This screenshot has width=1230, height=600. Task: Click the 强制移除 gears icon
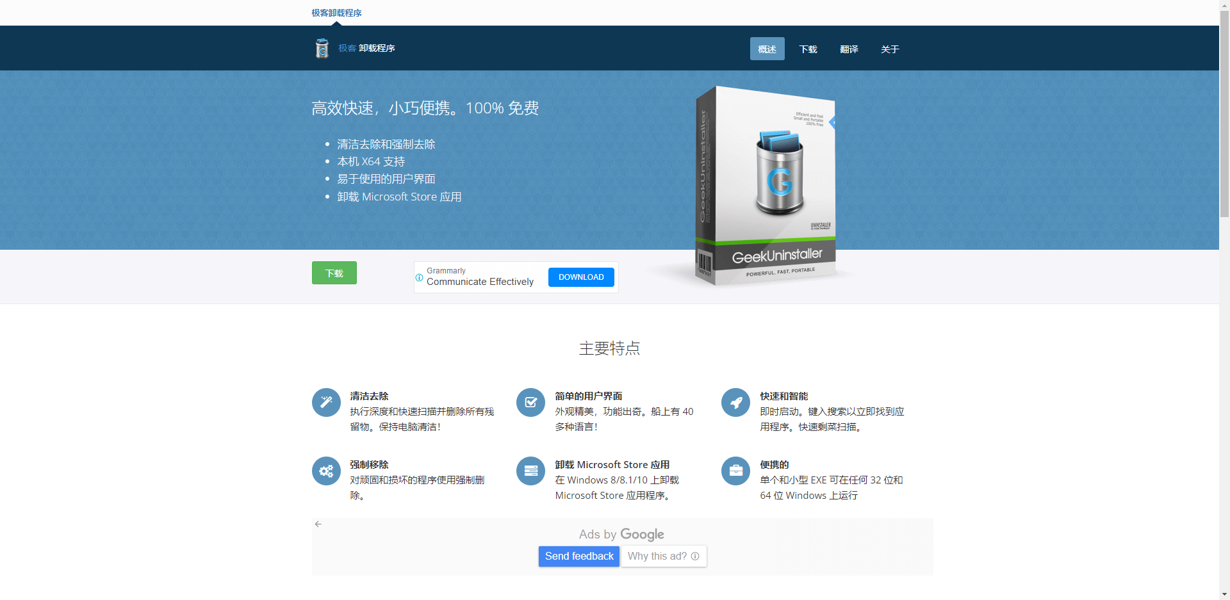[x=326, y=471]
